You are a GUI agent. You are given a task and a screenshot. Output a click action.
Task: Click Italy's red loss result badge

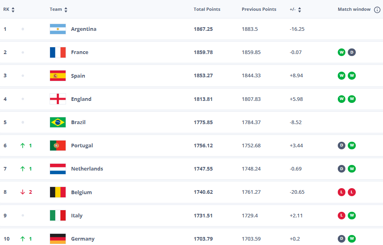coord(341,215)
